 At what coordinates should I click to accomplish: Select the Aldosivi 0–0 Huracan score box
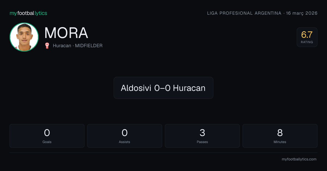click(x=163, y=88)
